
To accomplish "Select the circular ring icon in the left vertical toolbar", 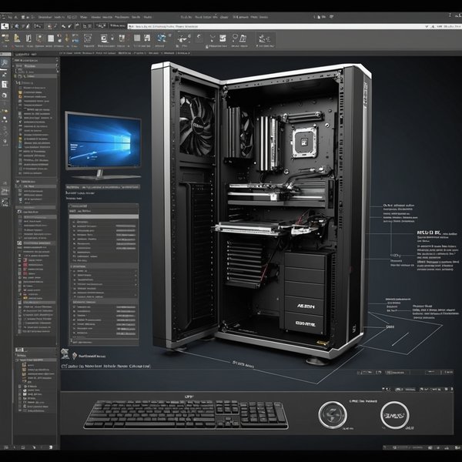I will (x=4, y=95).
